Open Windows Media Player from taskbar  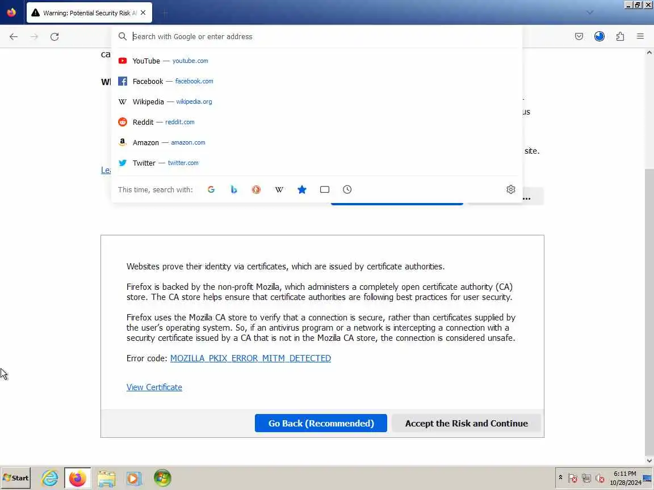tap(134, 478)
